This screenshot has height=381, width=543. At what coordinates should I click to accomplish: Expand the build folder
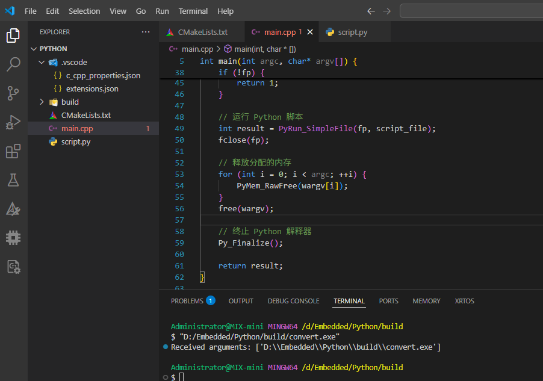tap(42, 102)
